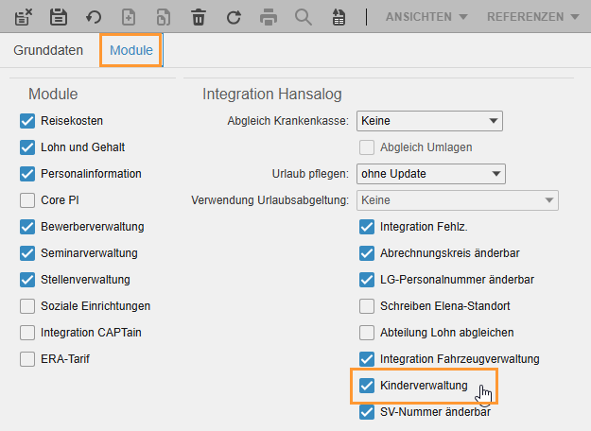Switch to the Grunddaten tab

click(48, 50)
